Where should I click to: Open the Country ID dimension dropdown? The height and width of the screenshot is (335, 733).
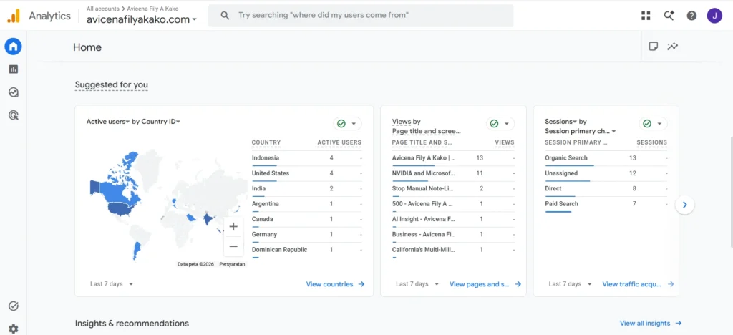161,122
